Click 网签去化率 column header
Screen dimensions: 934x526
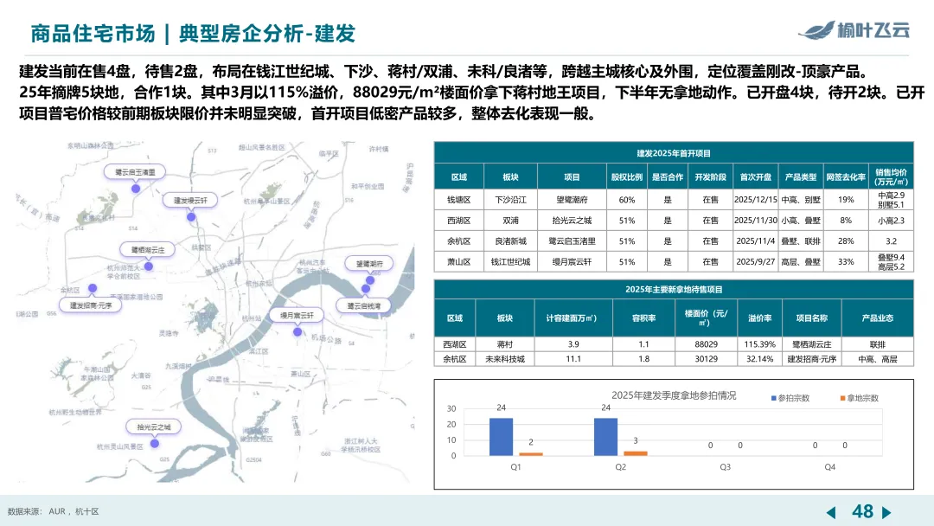click(846, 177)
